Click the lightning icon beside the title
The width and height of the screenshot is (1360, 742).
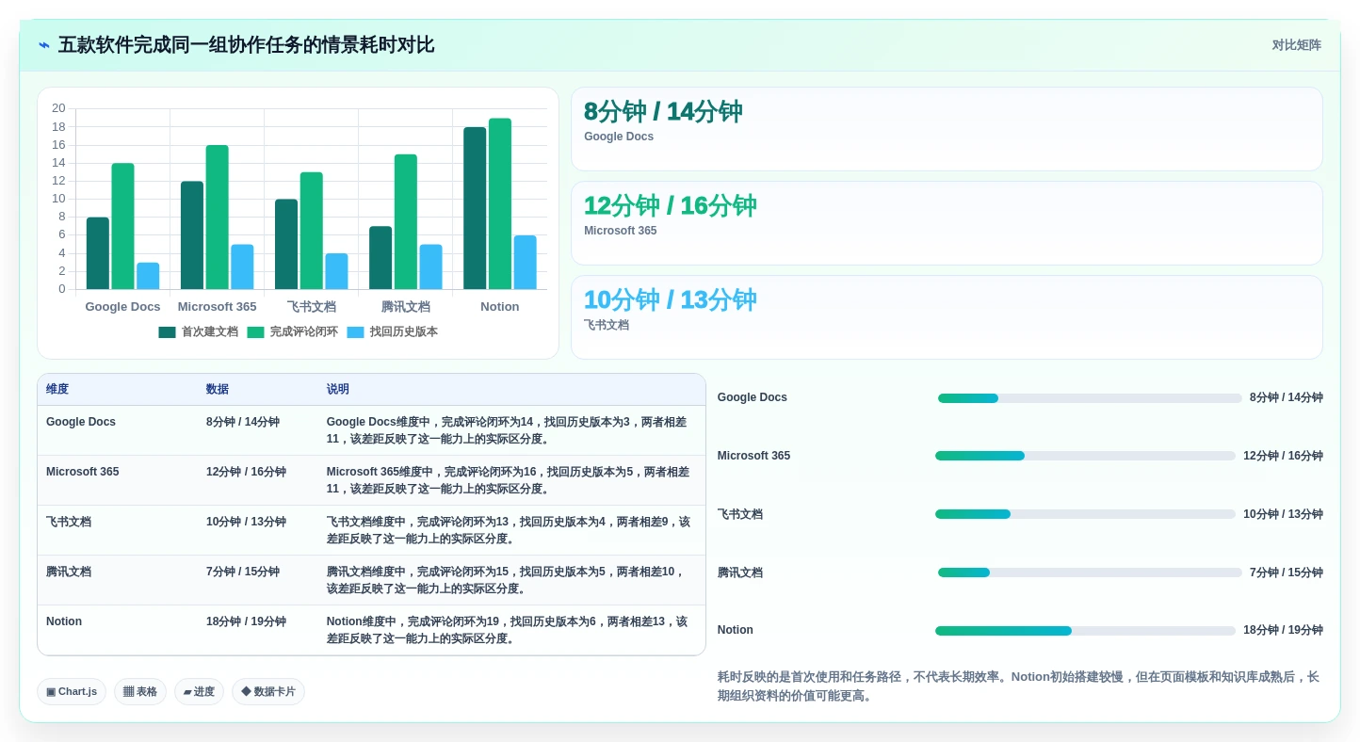point(44,45)
